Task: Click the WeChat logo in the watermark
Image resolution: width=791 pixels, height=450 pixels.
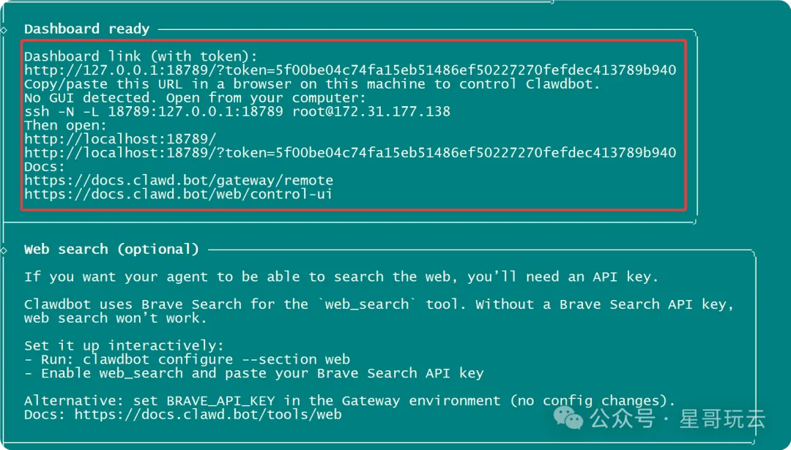Action: [x=569, y=419]
